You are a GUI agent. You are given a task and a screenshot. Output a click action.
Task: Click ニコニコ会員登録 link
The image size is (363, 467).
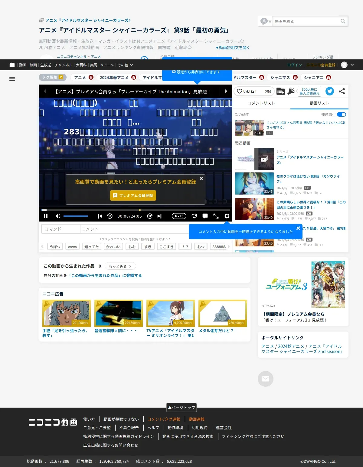coord(321,65)
